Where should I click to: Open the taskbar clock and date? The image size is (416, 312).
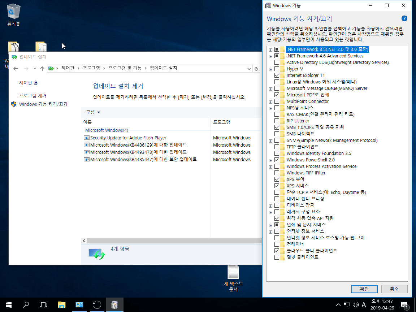(x=382, y=304)
